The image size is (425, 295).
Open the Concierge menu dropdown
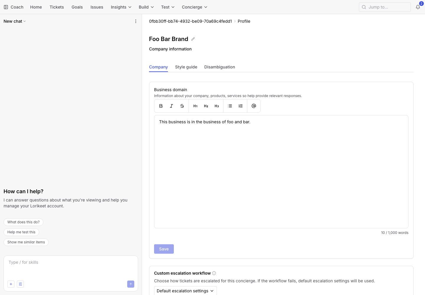tap(194, 7)
